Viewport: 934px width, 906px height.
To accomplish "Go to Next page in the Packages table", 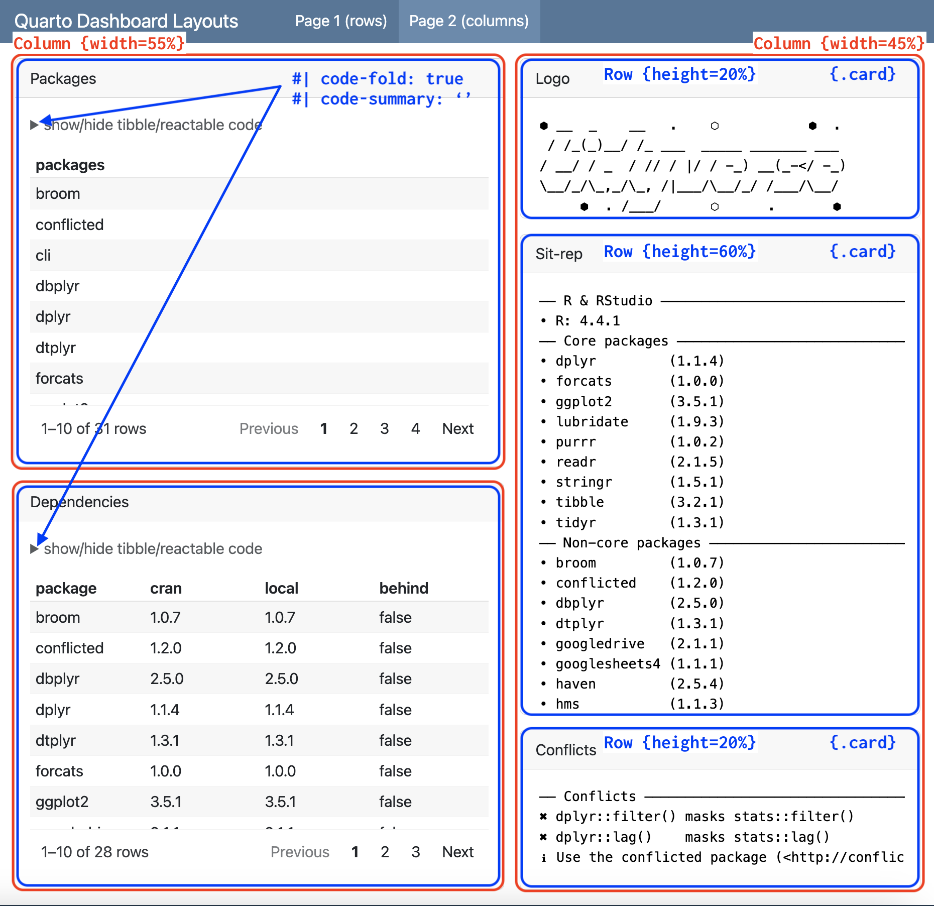I will pos(457,428).
